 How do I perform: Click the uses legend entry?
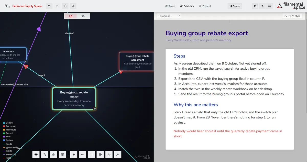[7, 158]
